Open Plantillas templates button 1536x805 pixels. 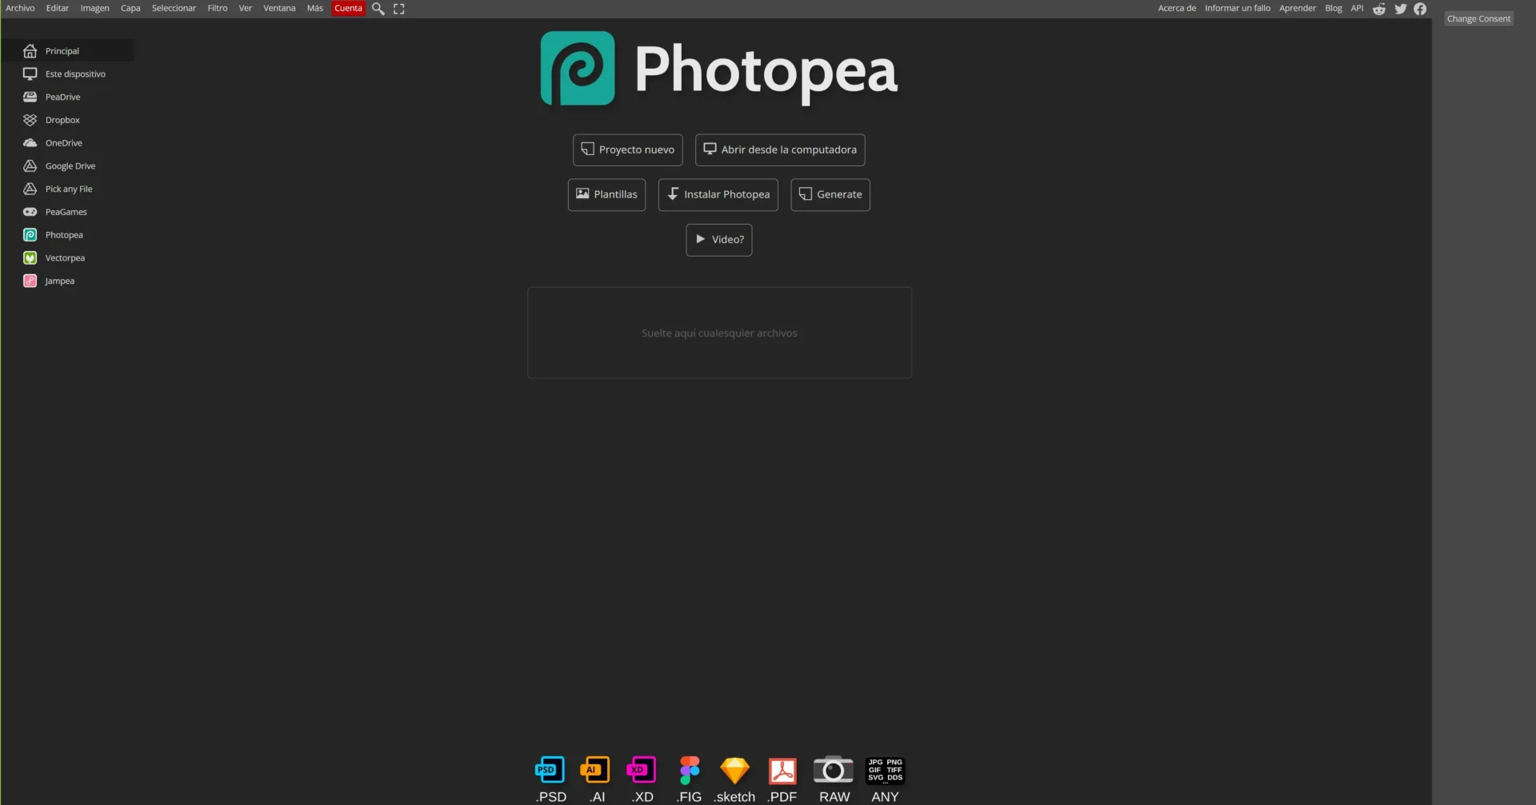pos(607,195)
